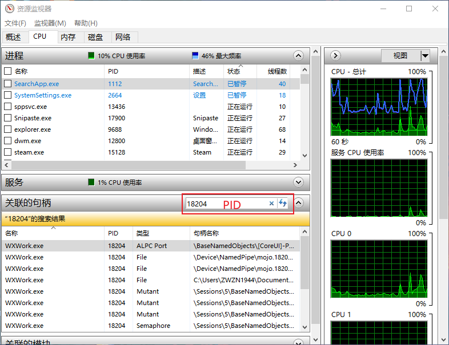Click right arrow of process list horizontal scrollbar

tap(295, 165)
